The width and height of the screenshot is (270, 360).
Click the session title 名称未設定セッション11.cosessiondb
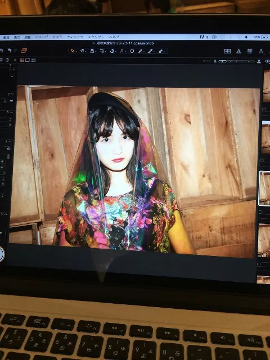125,43
